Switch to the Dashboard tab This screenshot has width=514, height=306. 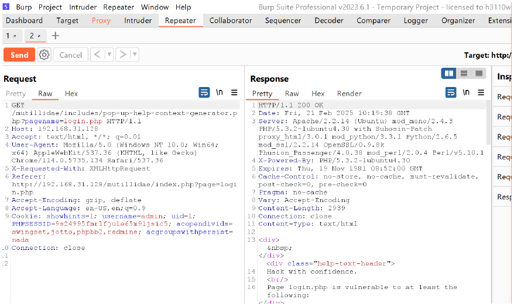pyautogui.click(x=24, y=20)
